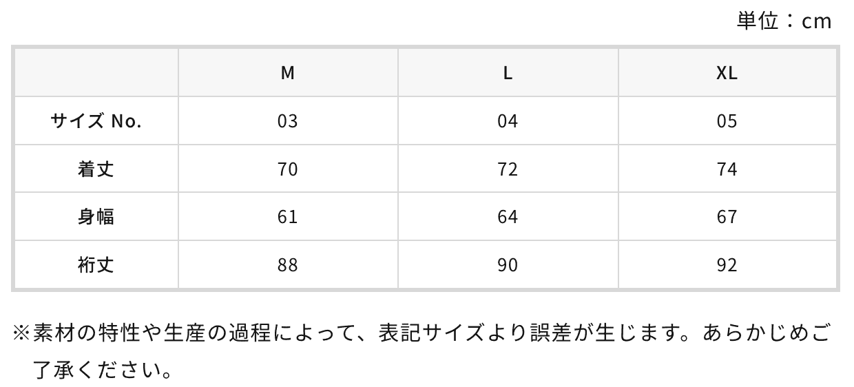Click the M size column header
The height and width of the screenshot is (387, 854).
click(x=288, y=73)
